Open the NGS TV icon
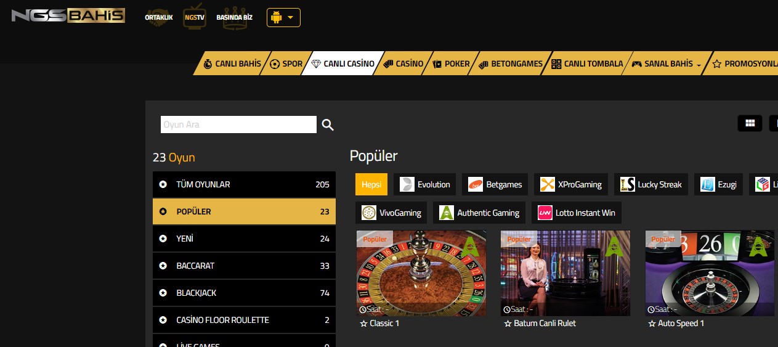 pos(195,17)
